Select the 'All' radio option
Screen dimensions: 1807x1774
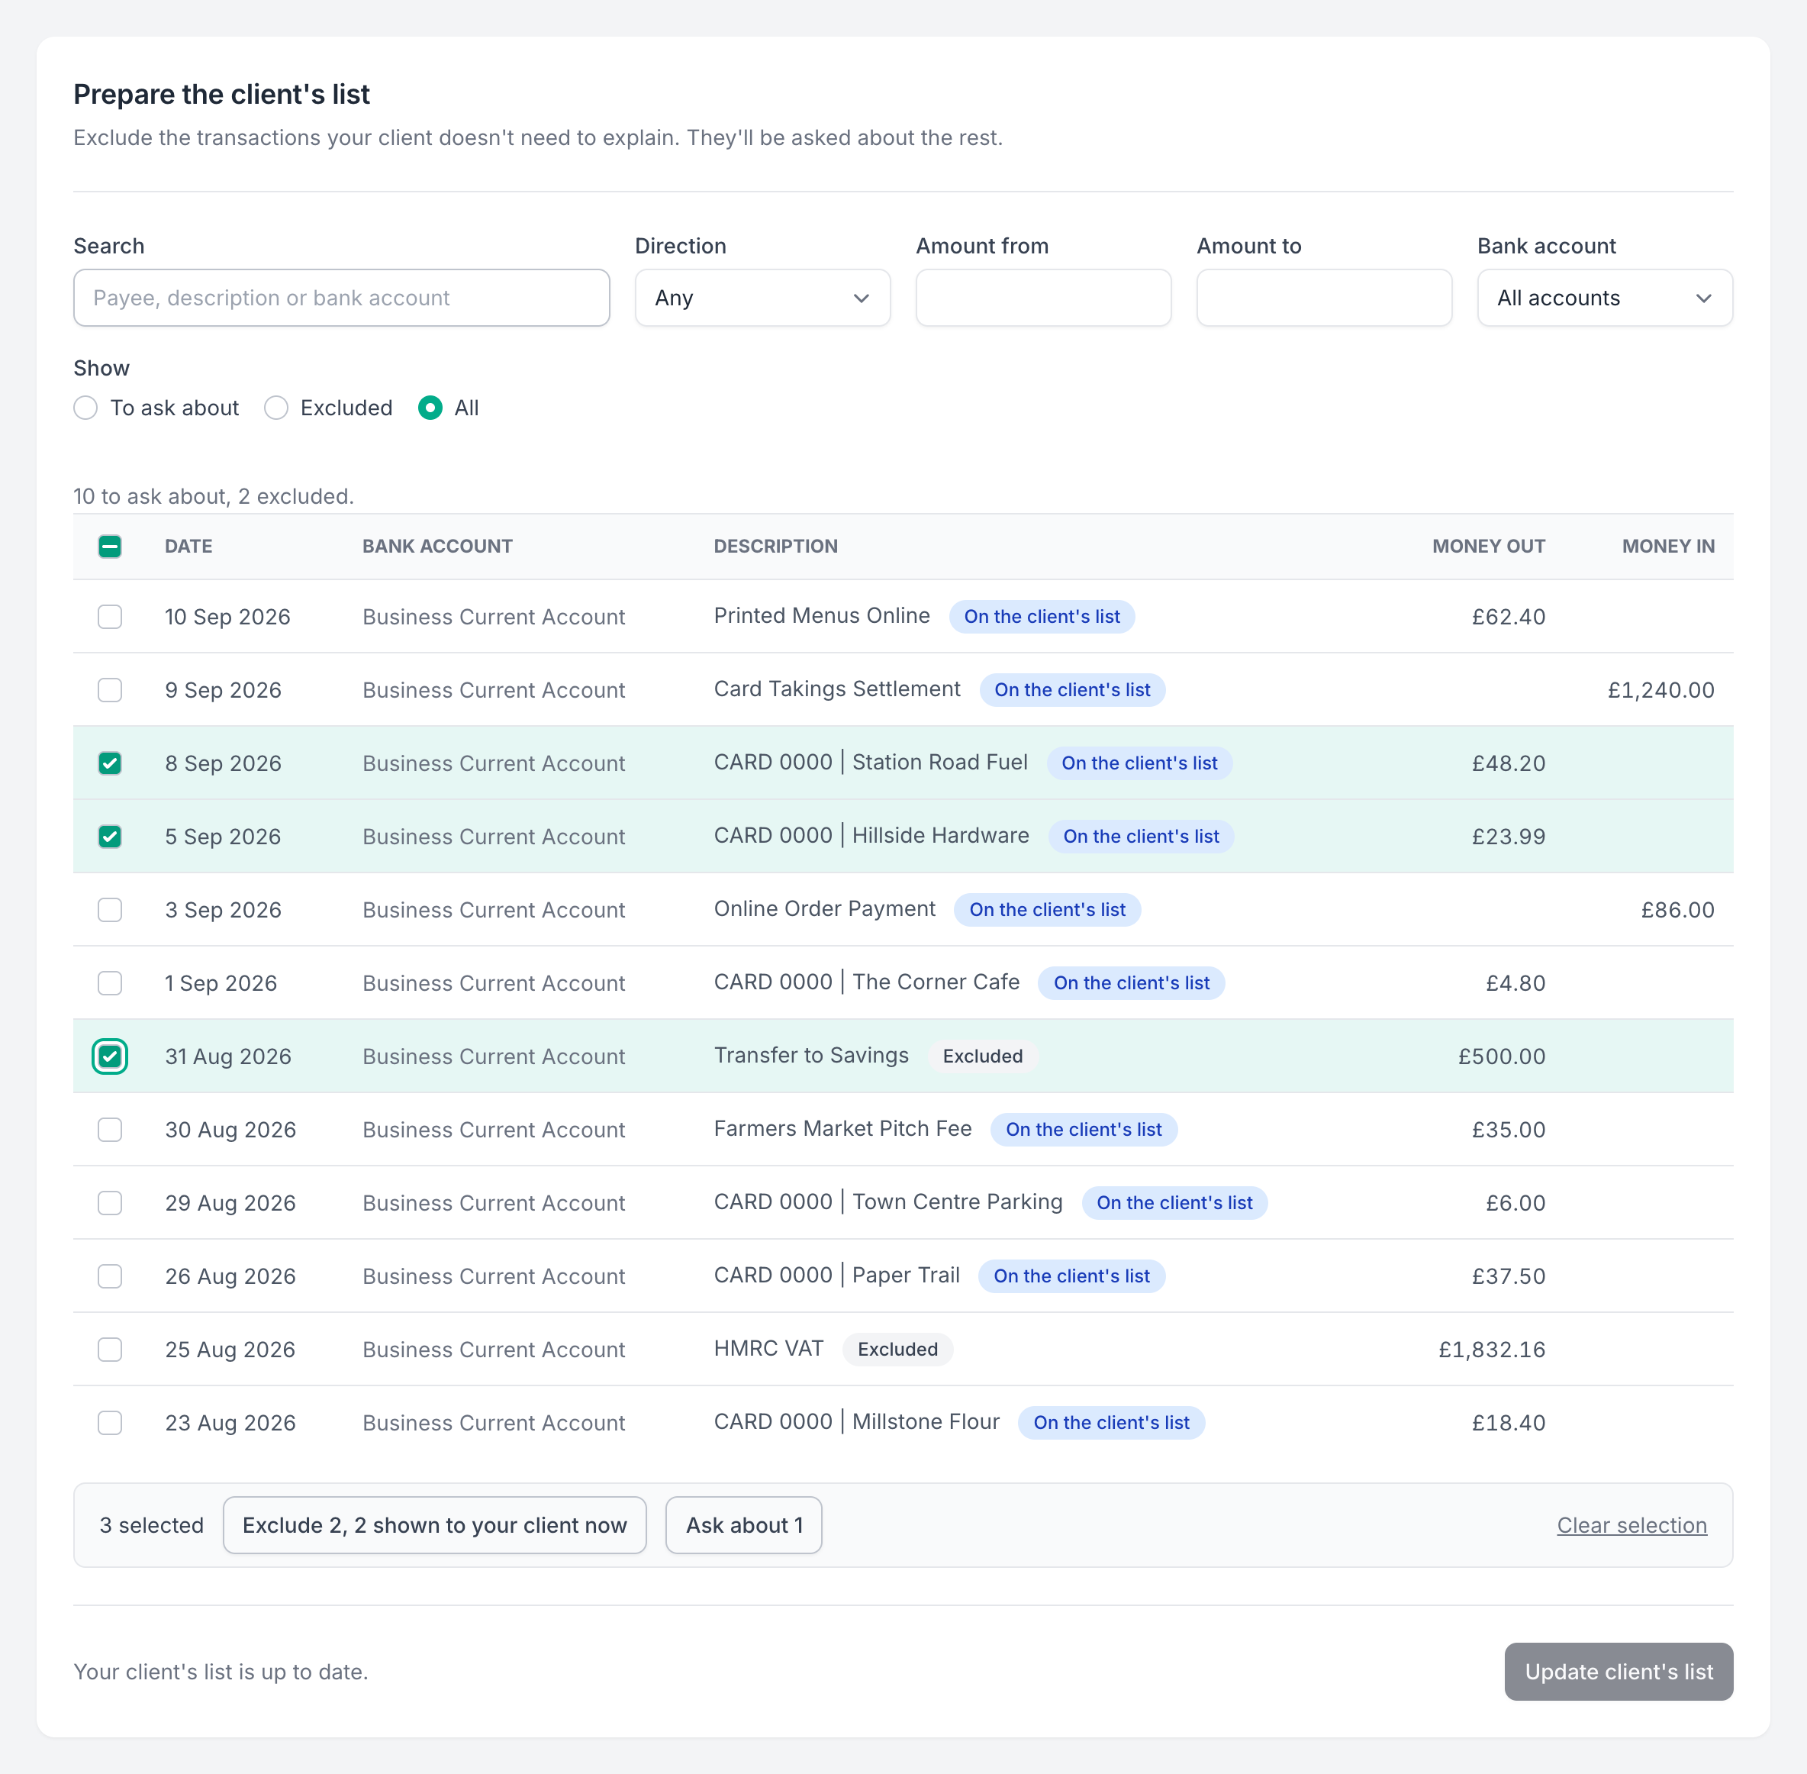430,408
